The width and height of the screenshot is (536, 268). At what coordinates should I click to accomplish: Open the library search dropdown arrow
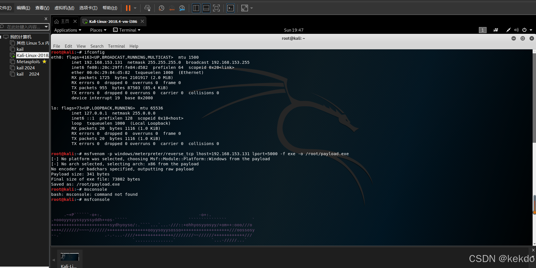(46, 27)
